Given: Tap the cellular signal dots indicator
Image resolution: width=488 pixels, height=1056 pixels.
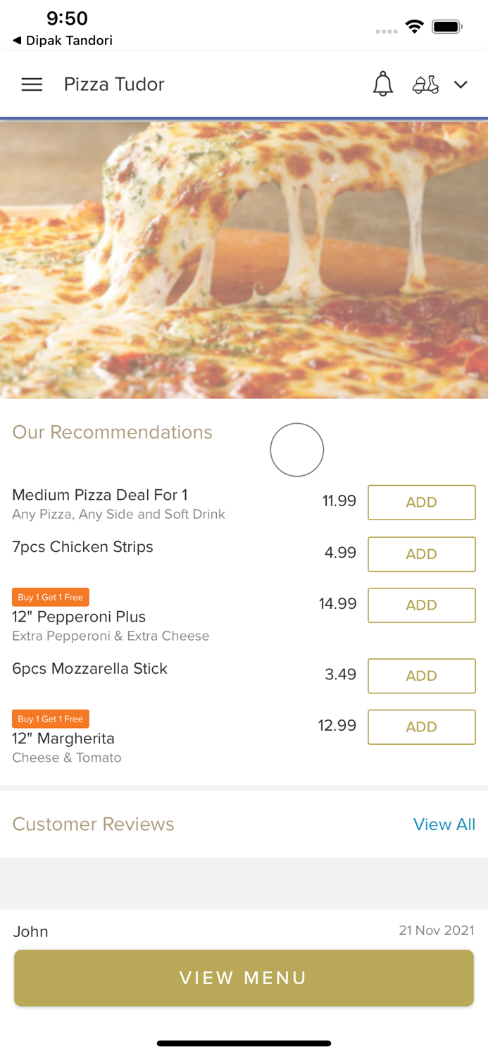Looking at the screenshot, I should pos(387,30).
